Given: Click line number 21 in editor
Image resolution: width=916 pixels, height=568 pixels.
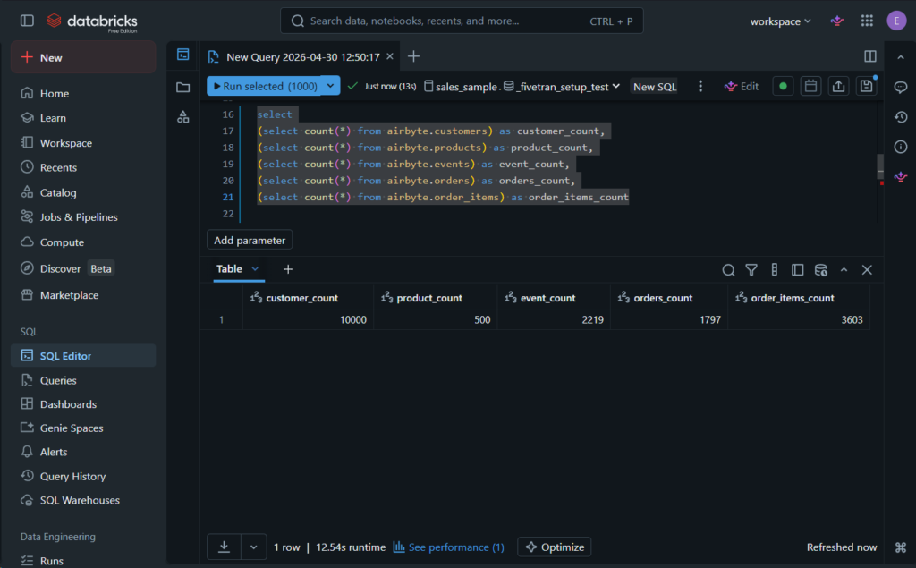Looking at the screenshot, I should [228, 197].
